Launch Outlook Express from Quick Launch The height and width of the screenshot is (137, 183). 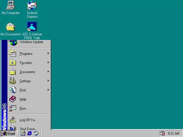36,133
